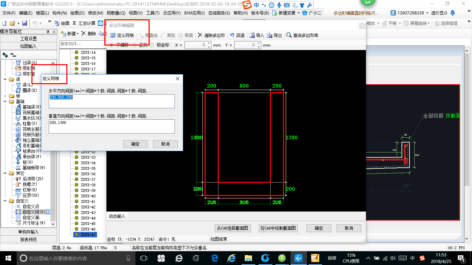Open the 绘图 drawing tool
This screenshot has height=265, width=472.
[62, 23]
